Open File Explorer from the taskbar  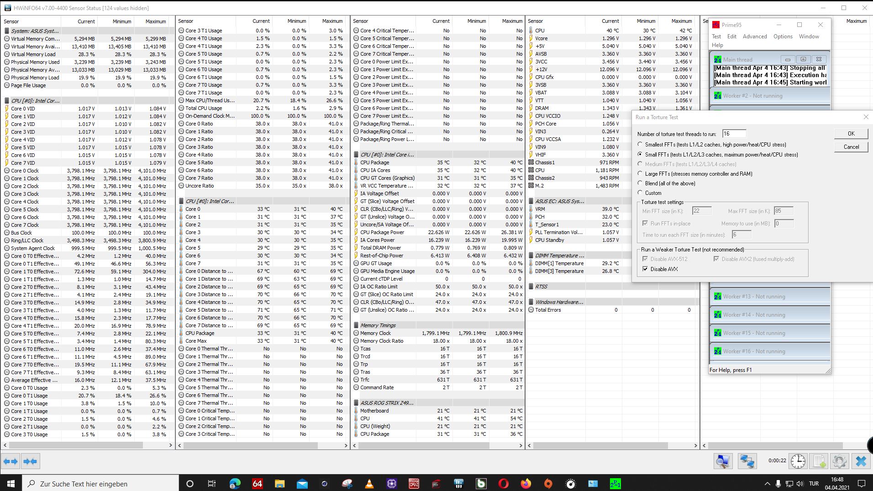(279, 484)
